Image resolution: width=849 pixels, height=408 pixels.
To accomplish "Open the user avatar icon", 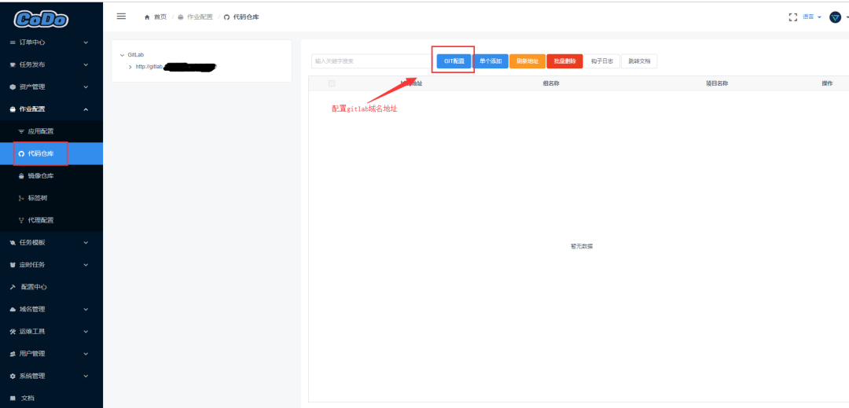I will click(x=835, y=17).
